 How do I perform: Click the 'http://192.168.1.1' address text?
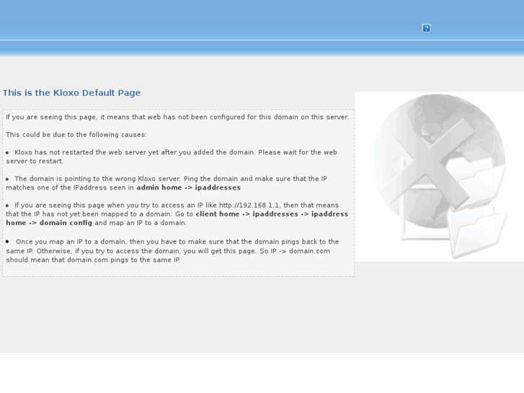coord(249,206)
